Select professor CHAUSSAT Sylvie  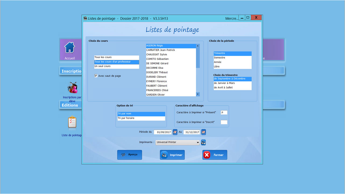171,55
